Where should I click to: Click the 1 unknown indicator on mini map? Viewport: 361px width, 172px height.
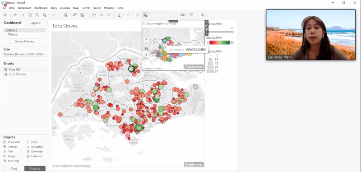click(194, 67)
